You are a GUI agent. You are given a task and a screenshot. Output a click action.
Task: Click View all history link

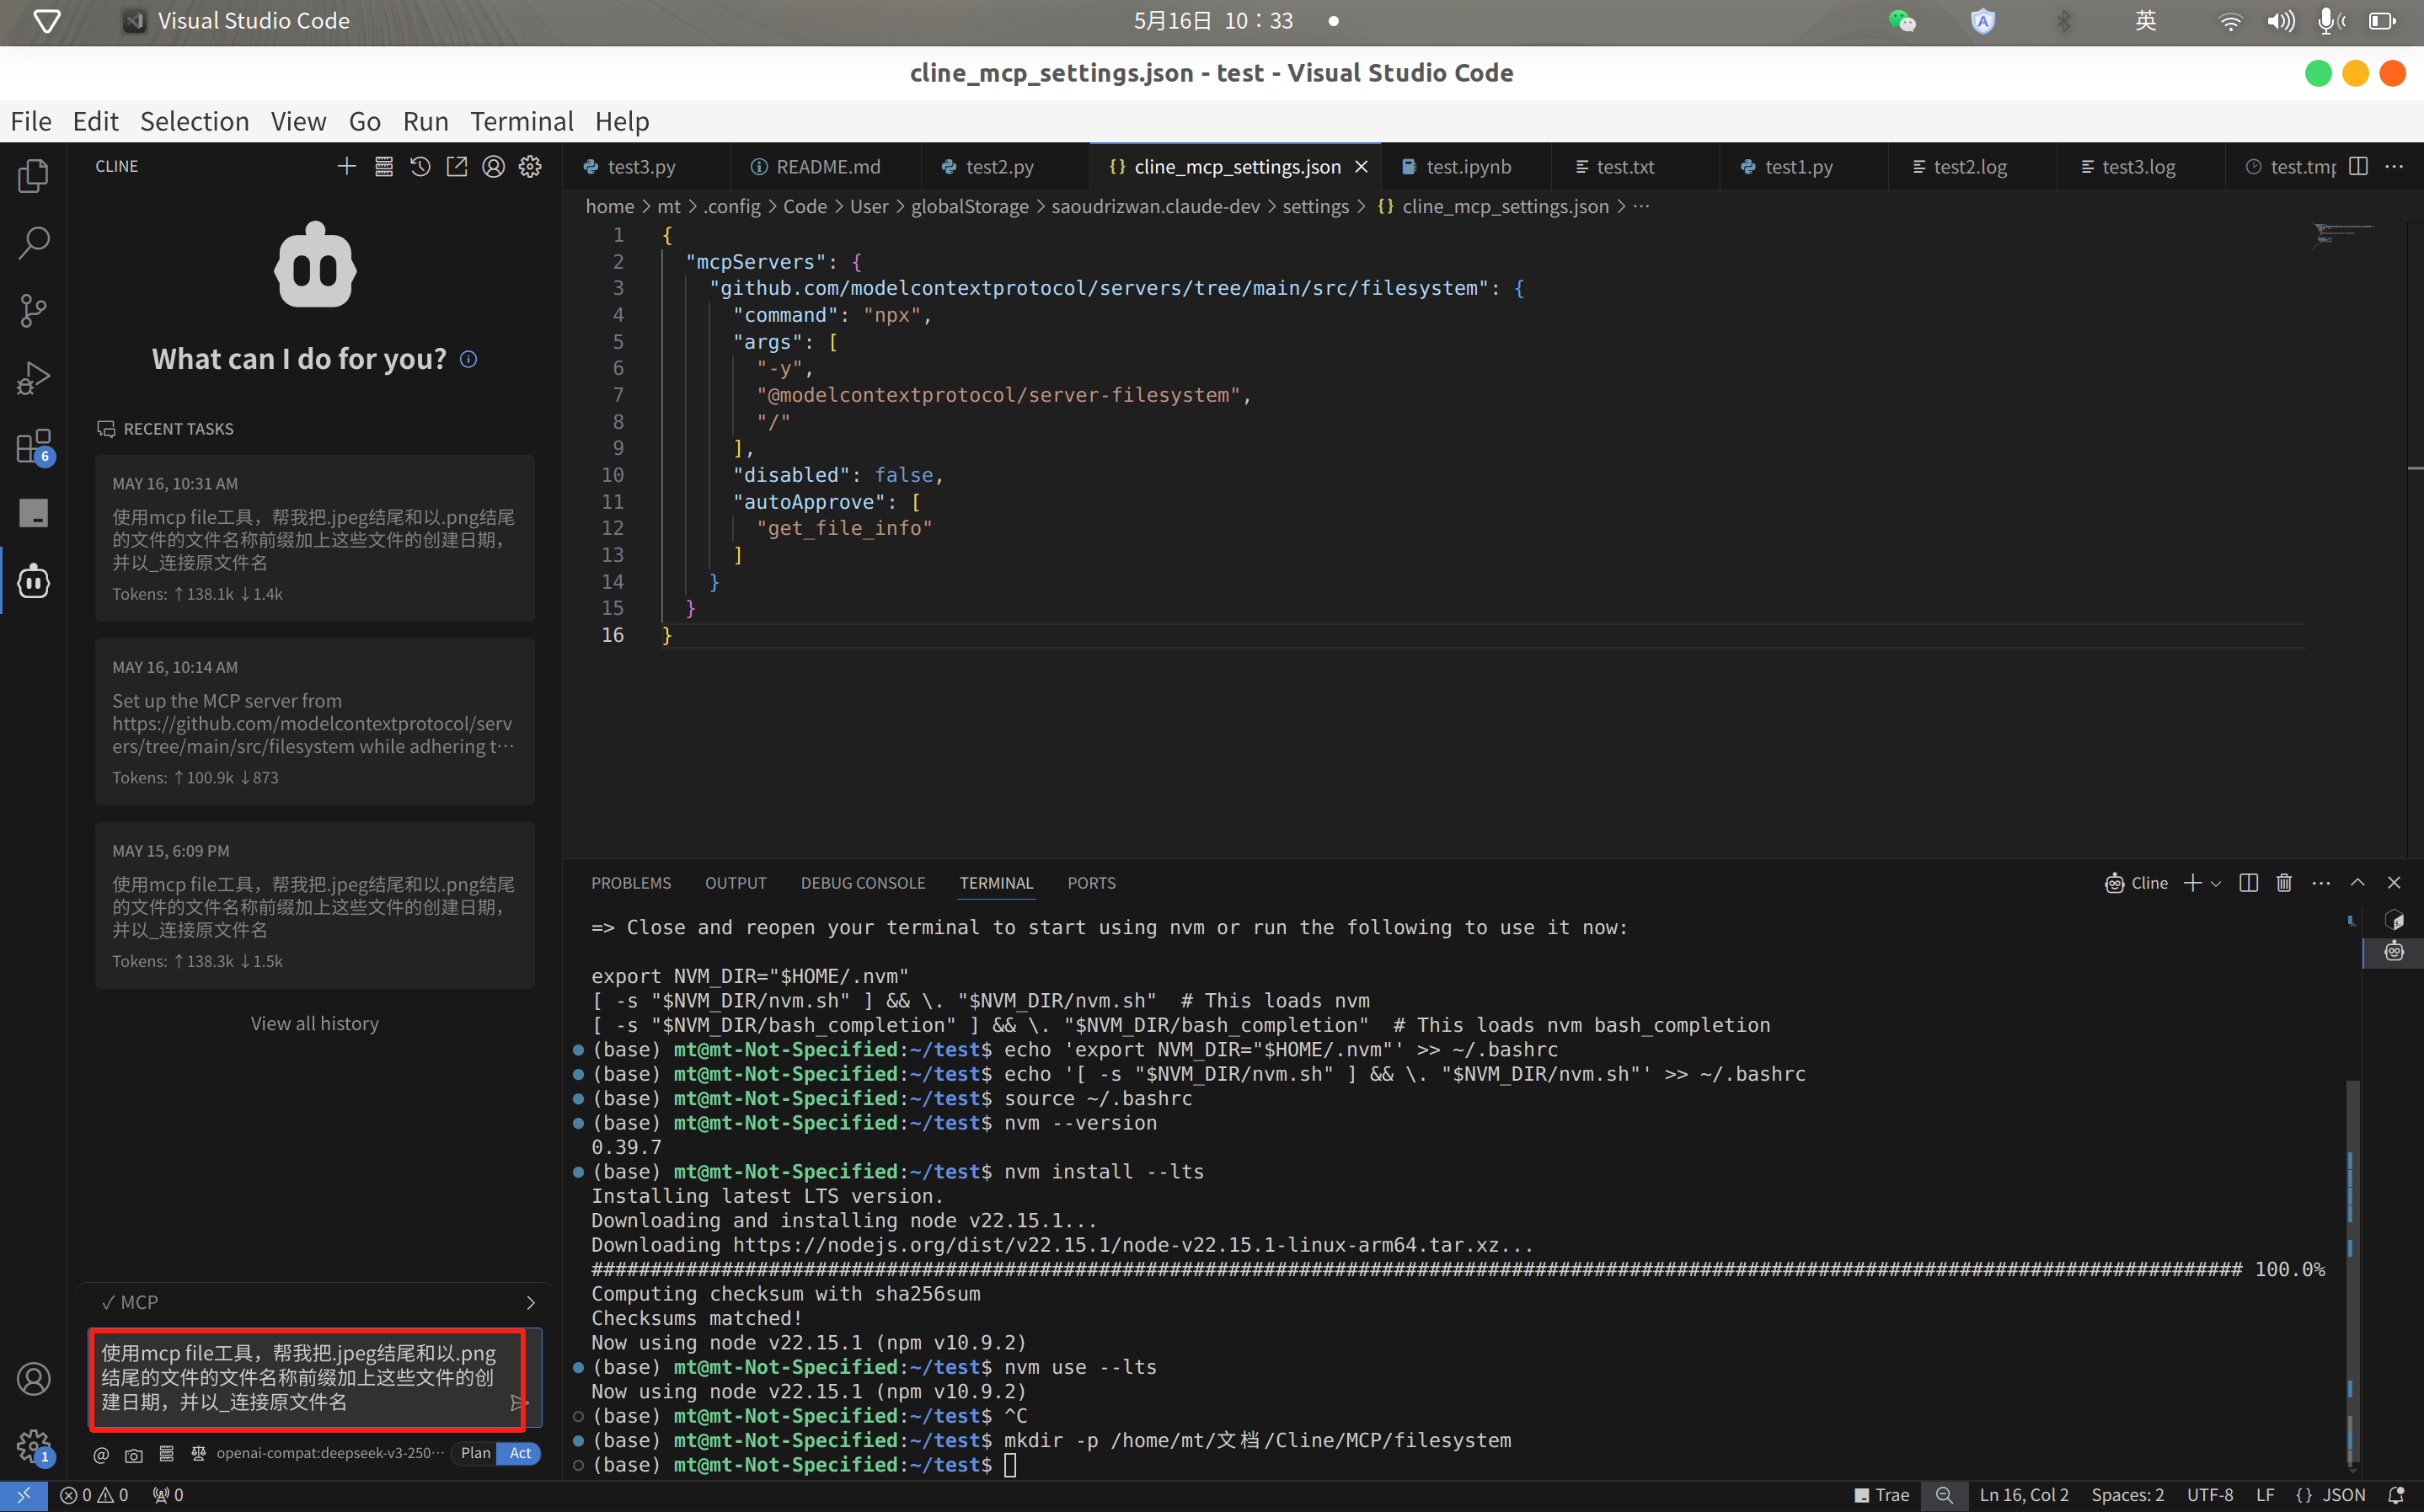314,1023
